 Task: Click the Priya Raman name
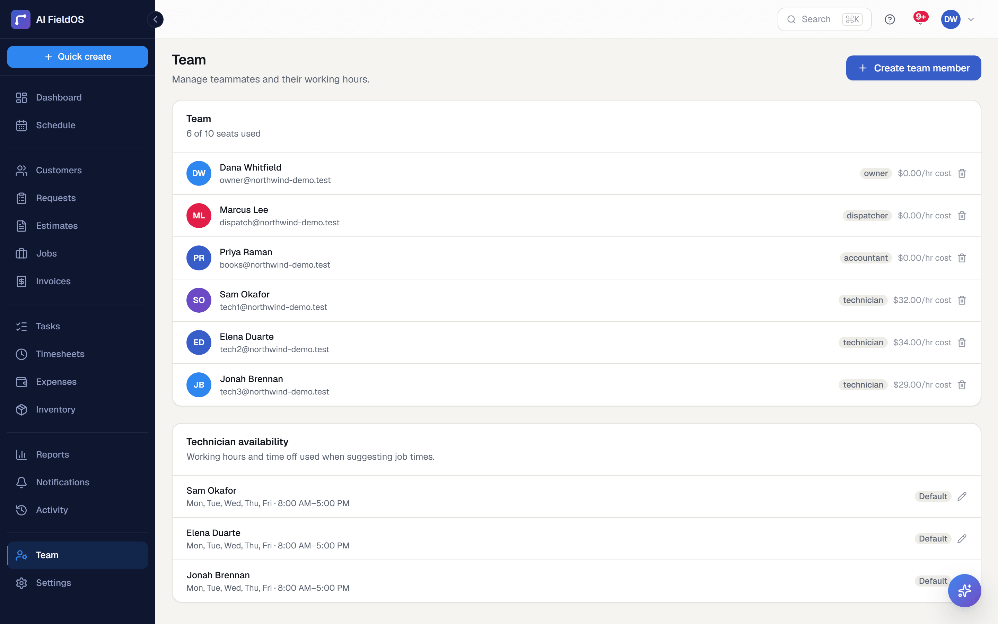coord(246,252)
